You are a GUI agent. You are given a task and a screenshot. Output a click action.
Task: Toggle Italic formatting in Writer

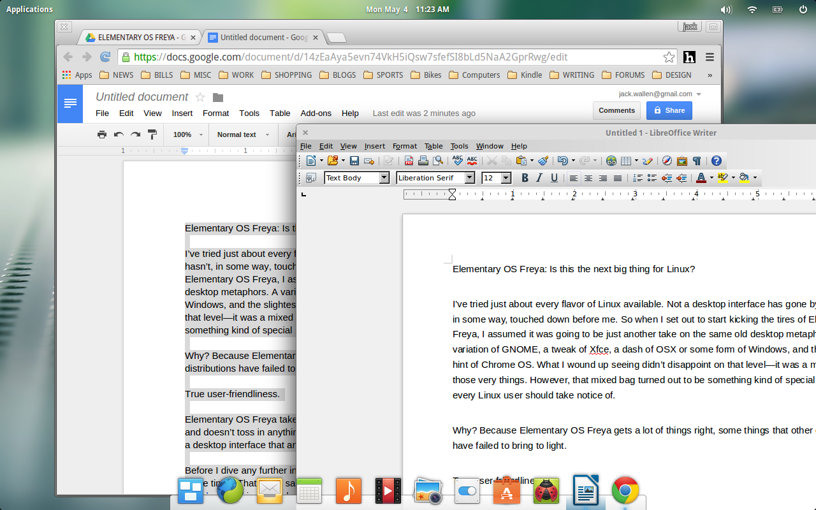(x=539, y=178)
